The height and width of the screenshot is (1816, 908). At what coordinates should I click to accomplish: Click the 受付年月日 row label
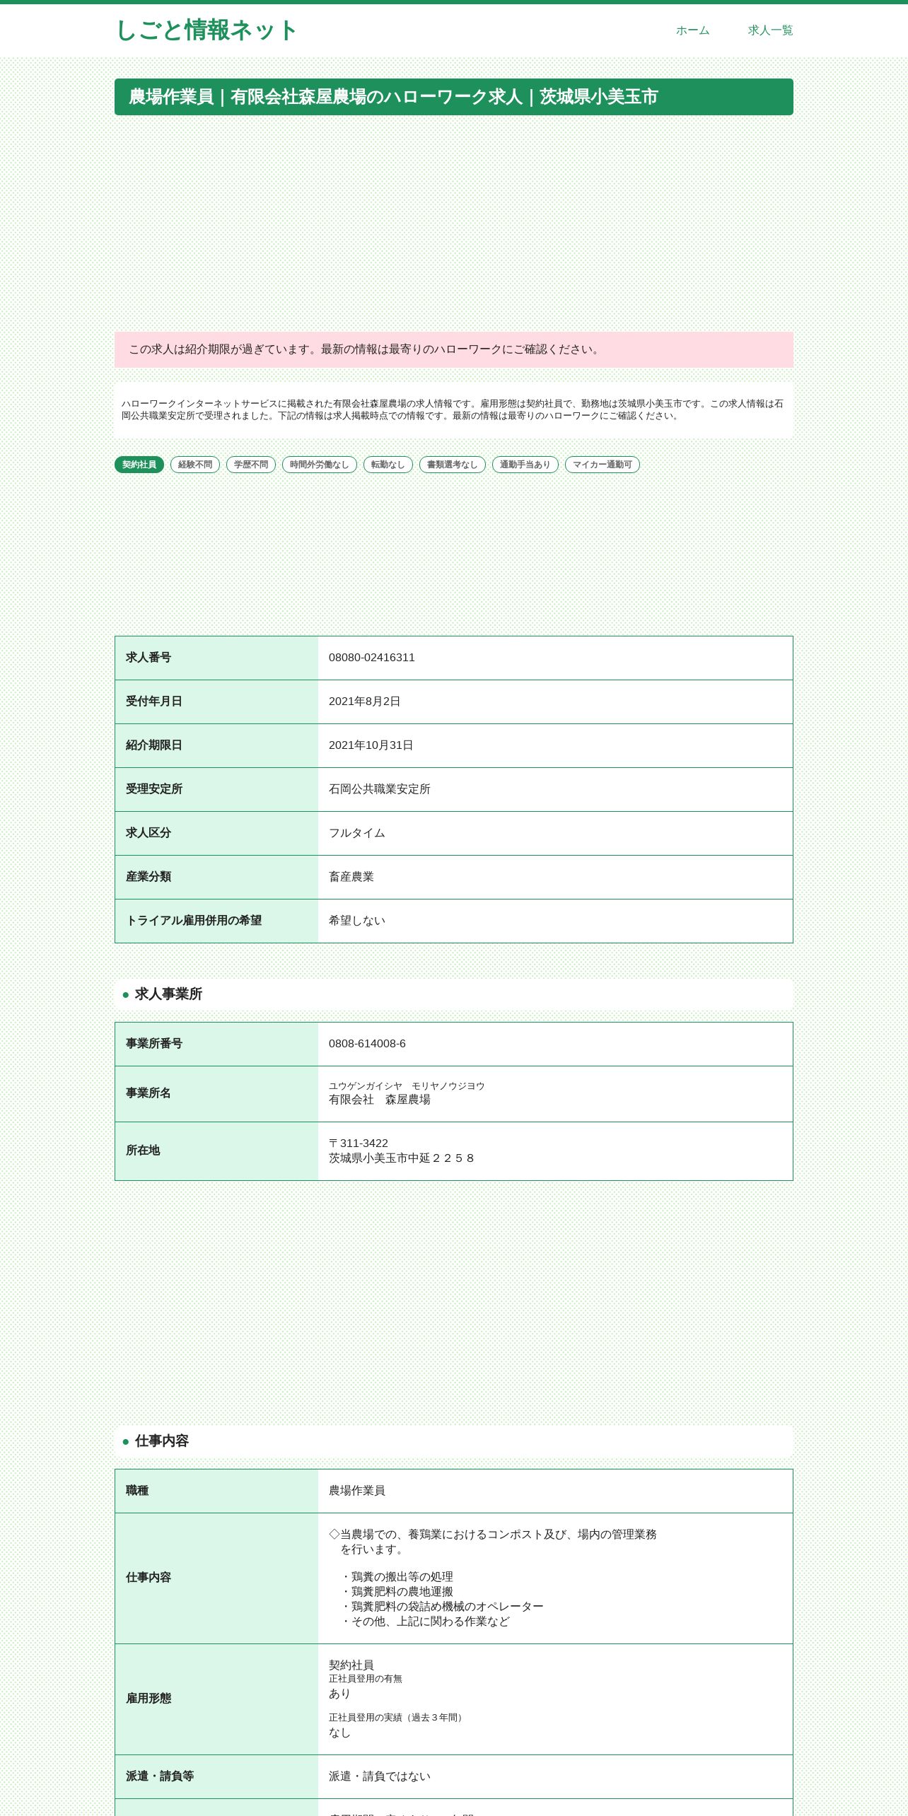pyautogui.click(x=154, y=702)
